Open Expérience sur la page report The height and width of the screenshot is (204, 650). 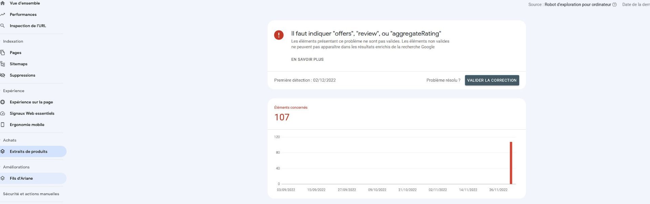tap(31, 102)
